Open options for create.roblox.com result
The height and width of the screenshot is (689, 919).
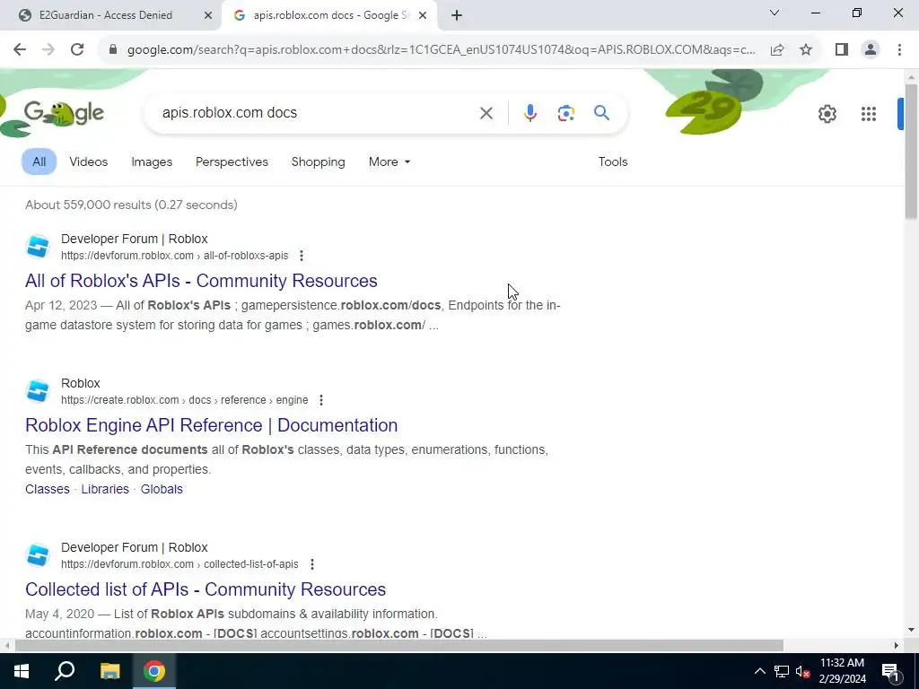[x=321, y=400]
